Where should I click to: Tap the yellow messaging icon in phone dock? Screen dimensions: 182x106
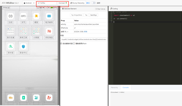[x=10, y=98]
